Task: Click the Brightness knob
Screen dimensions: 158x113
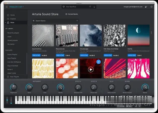Action: point(14,87)
